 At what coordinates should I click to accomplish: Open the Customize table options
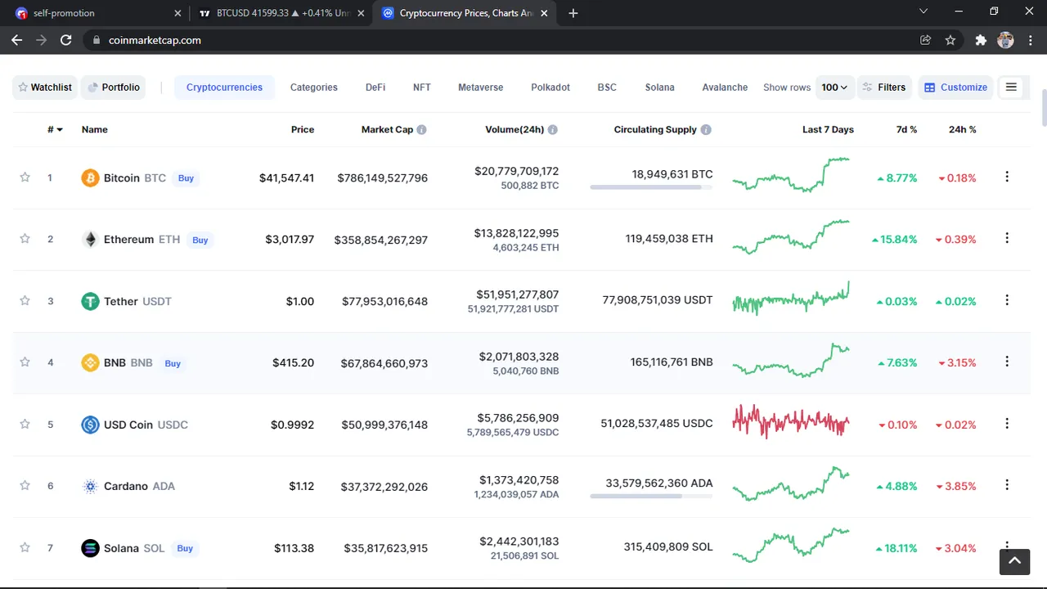955,88
